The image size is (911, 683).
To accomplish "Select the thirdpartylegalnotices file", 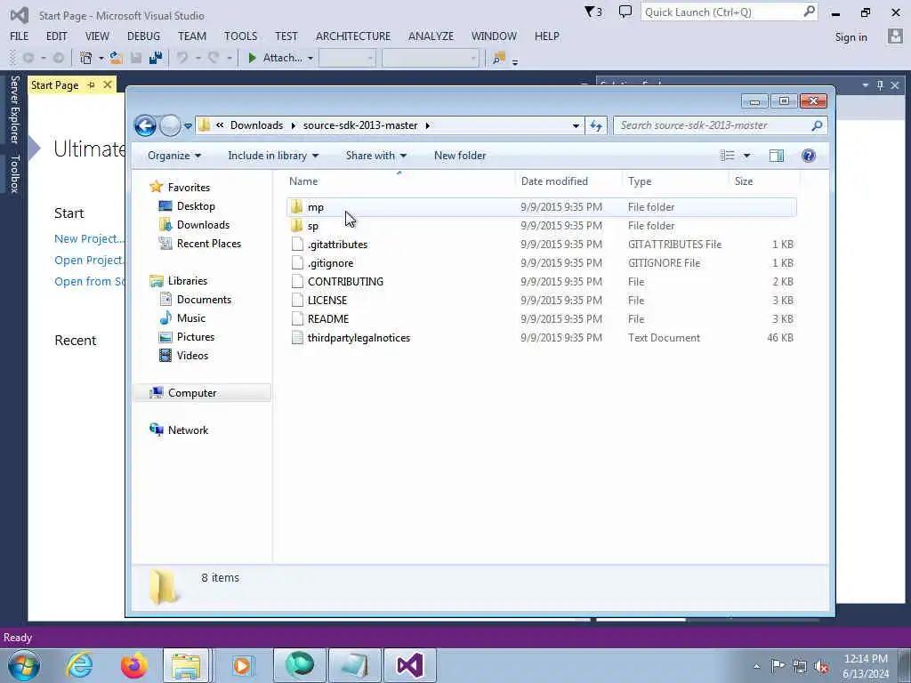I will point(542,337).
